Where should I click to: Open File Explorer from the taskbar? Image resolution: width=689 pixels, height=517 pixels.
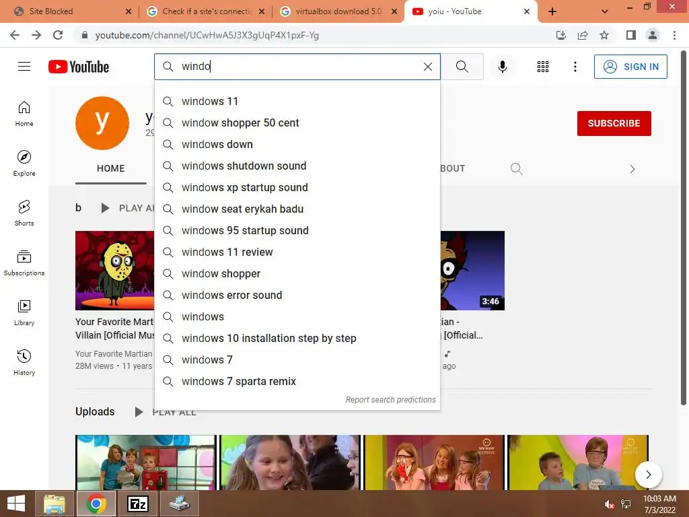[x=55, y=504]
